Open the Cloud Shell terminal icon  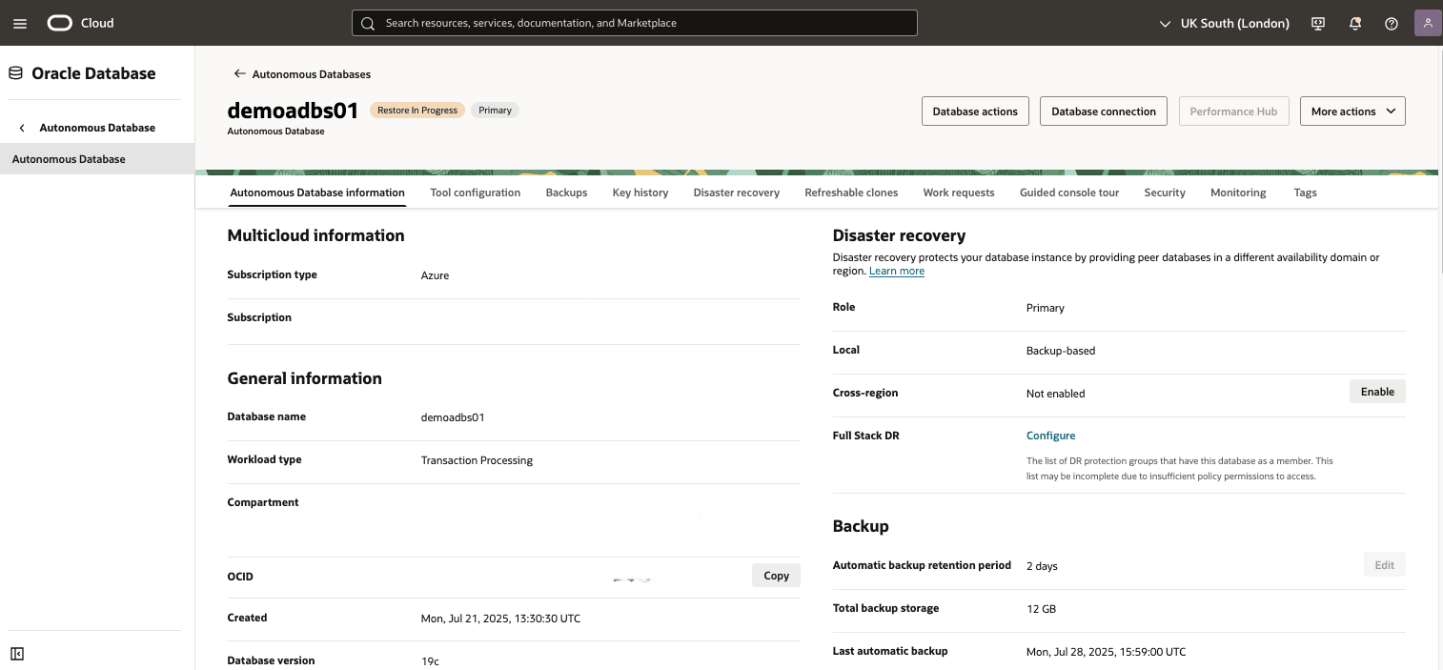tap(1317, 23)
